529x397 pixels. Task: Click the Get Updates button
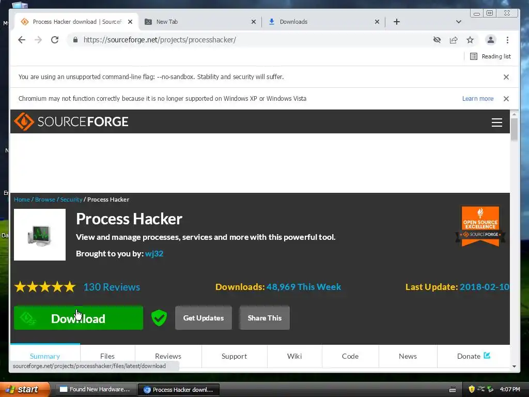tap(204, 318)
